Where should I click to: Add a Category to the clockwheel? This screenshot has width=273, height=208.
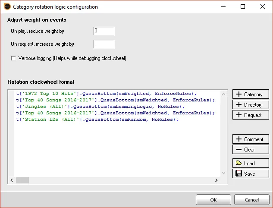coord(251,94)
